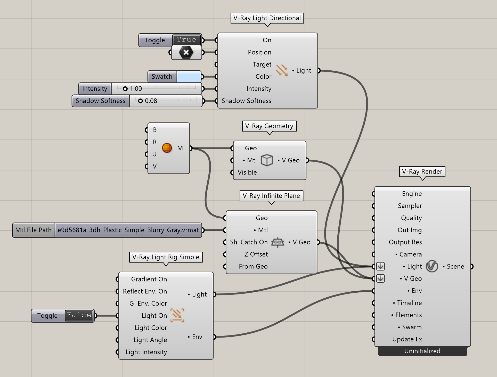
Task: Click the Z Offset input on Infinite Plane
Action: coord(256,254)
